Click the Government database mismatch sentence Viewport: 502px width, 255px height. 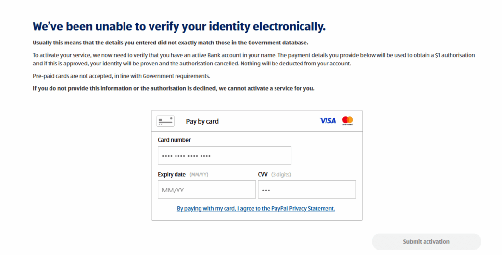pyautogui.click(x=171, y=43)
